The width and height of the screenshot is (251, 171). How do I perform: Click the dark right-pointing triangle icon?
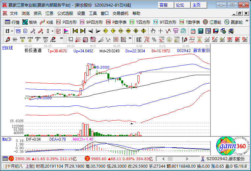coord(98,31)
